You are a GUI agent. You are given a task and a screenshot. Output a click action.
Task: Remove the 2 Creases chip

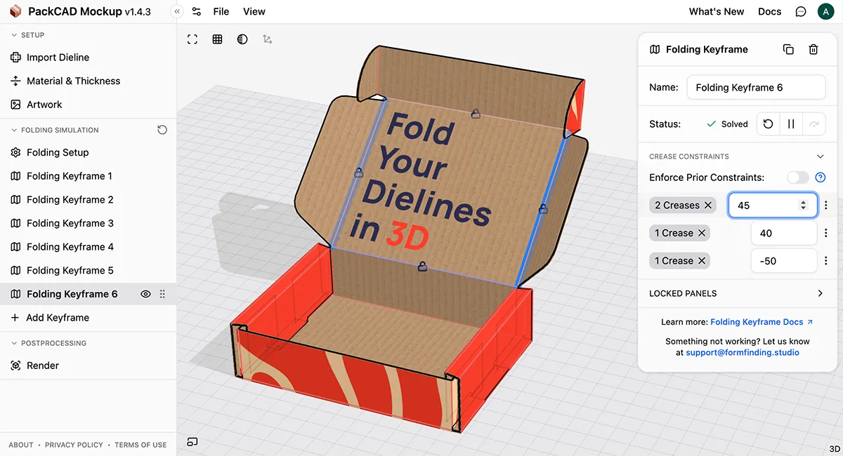(x=708, y=206)
